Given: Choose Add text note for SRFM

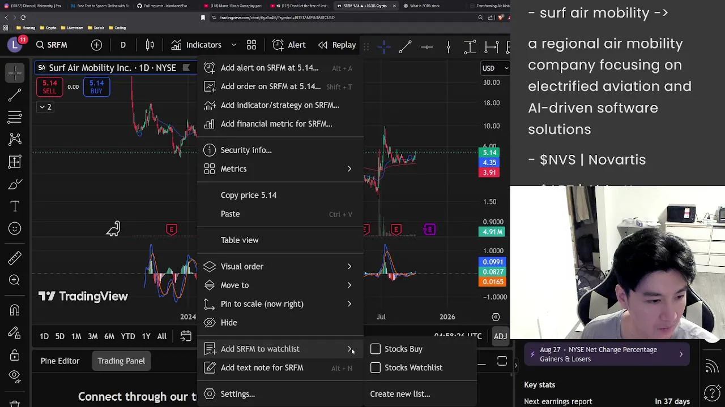Looking at the screenshot, I should (x=280, y=367).
